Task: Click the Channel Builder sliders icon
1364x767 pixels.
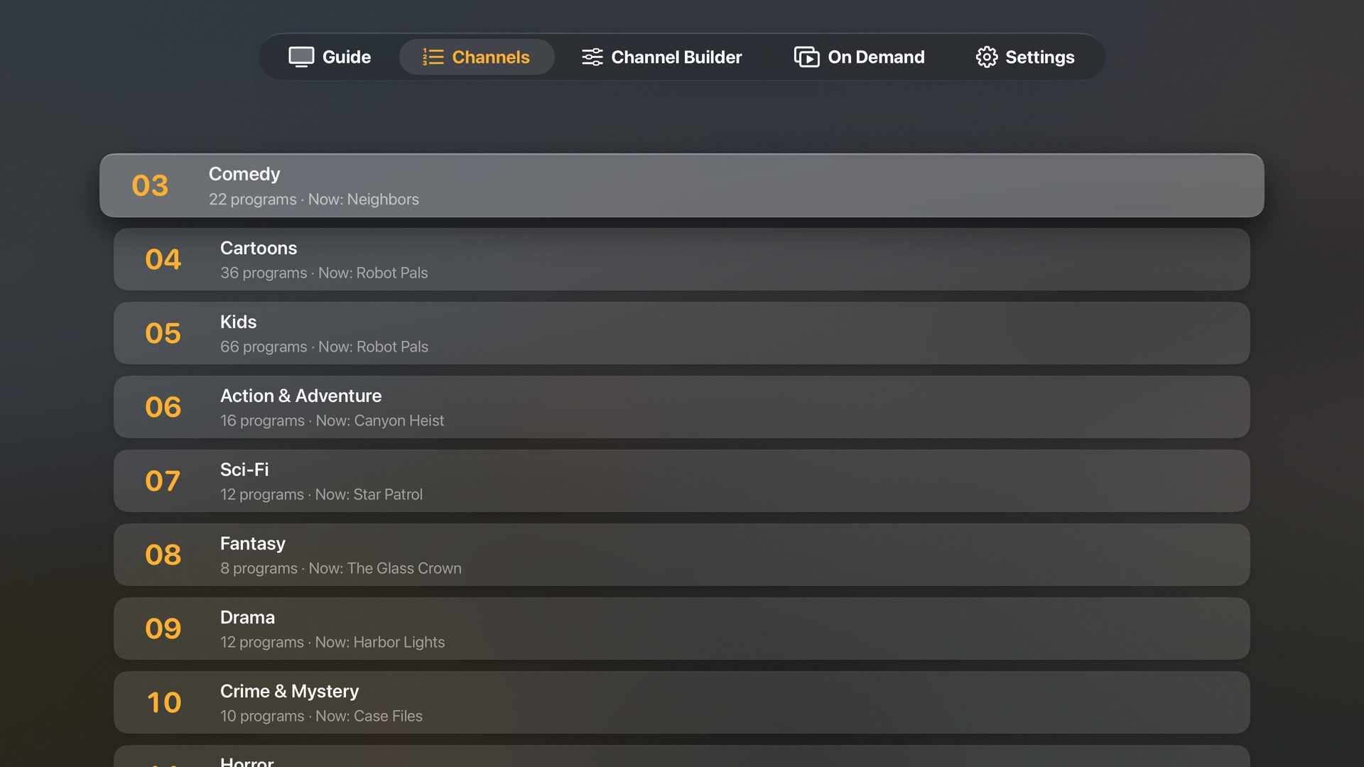Action: point(592,57)
